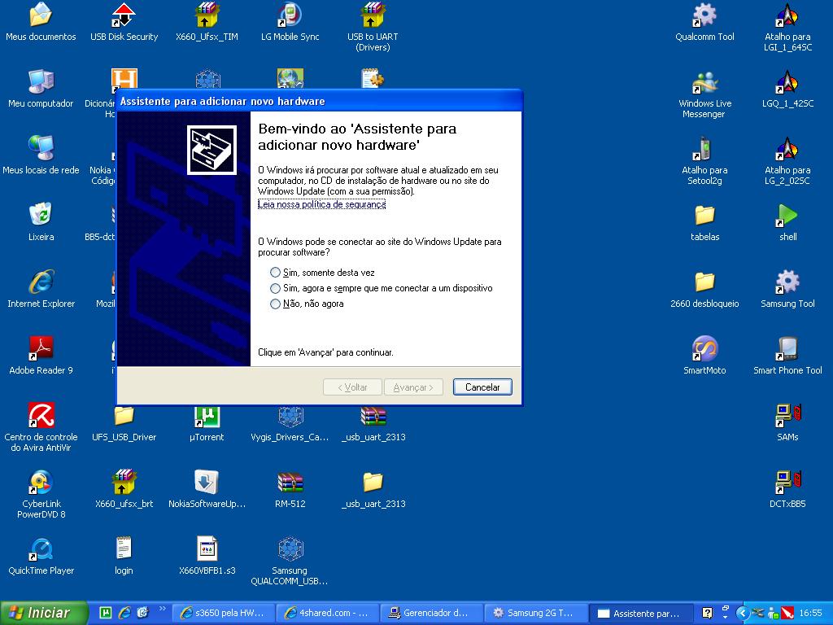Launch Smart Phone Tool shortcut
833x625 pixels.
787,356
